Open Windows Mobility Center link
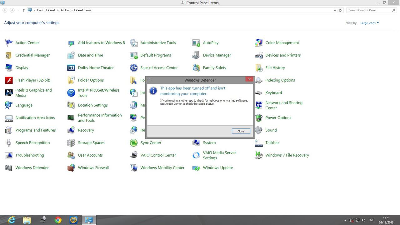This screenshot has width=400, height=225. pyautogui.click(x=162, y=168)
